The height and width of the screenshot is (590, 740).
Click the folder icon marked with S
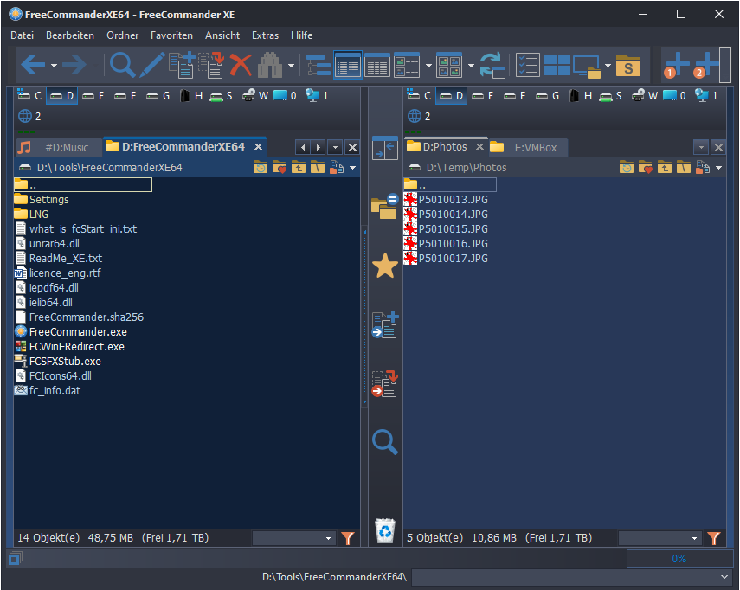(x=628, y=66)
